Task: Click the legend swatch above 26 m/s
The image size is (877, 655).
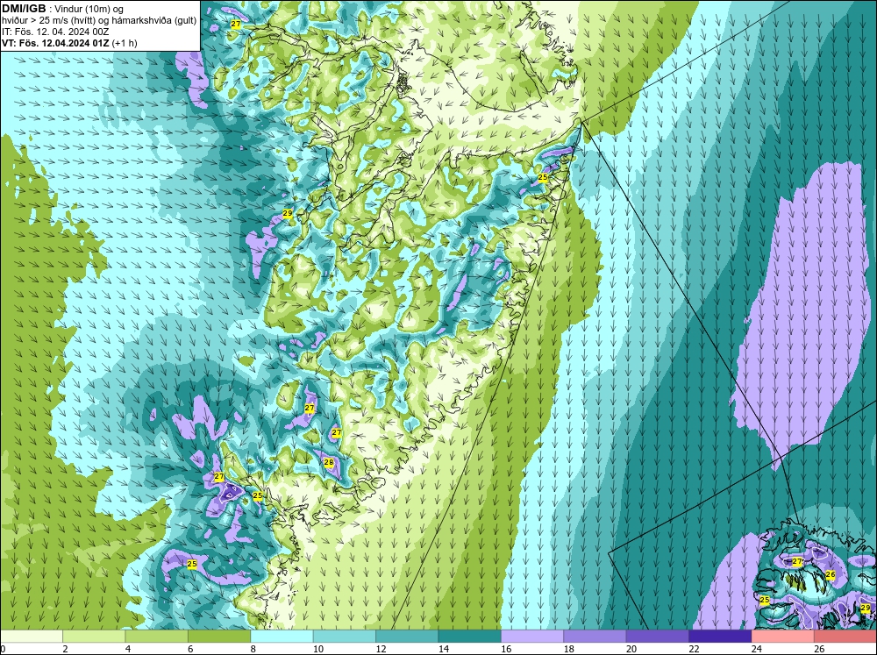Action: click(845, 637)
